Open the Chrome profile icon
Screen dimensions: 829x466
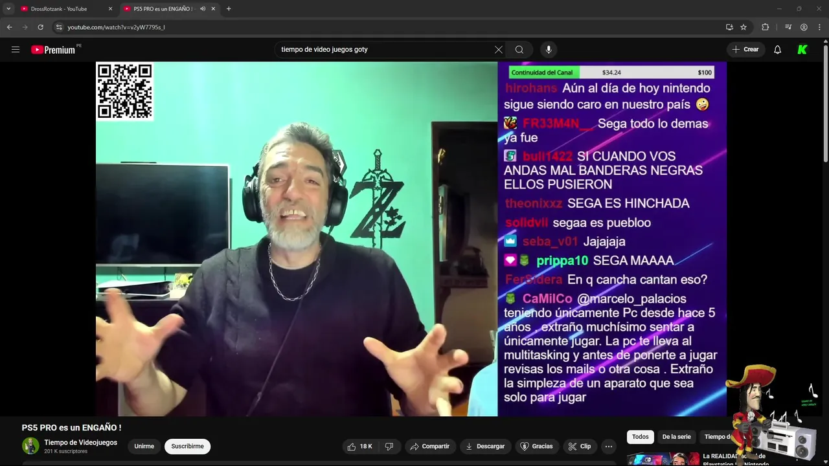point(804,27)
